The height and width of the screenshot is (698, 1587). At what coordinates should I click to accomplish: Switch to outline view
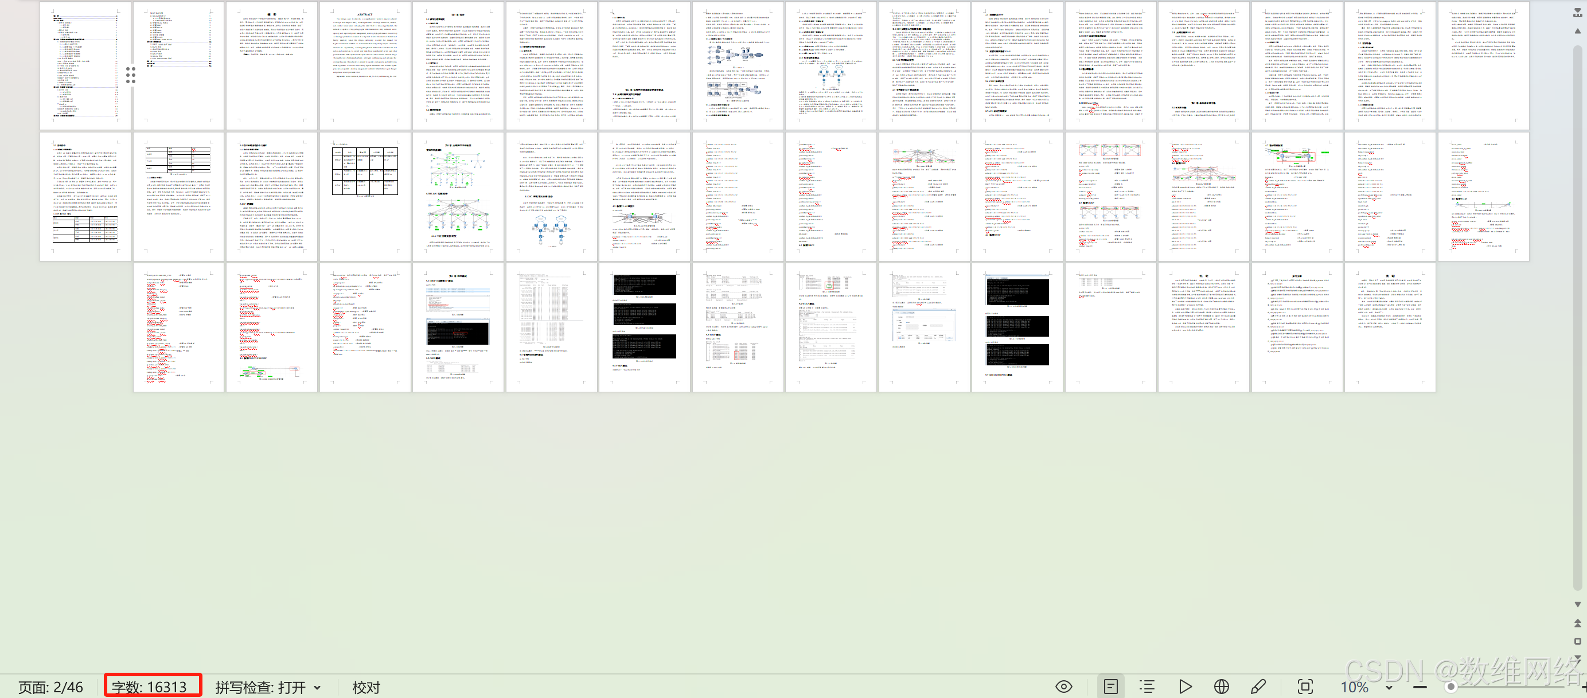(1147, 687)
